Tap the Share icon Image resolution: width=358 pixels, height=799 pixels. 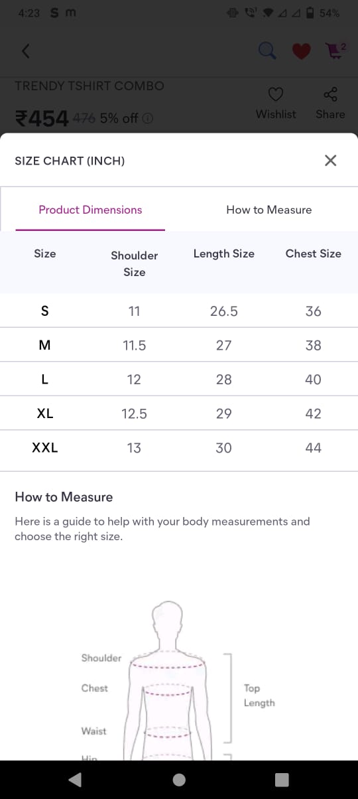(x=330, y=103)
